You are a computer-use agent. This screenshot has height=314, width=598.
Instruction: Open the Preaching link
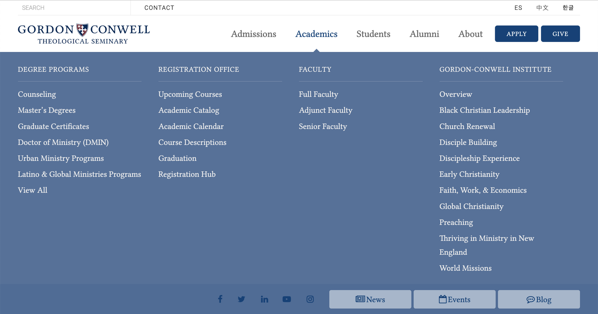456,222
